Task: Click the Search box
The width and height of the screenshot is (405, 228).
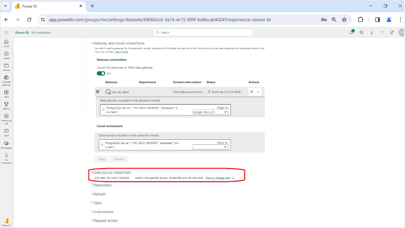Action: coord(203,32)
